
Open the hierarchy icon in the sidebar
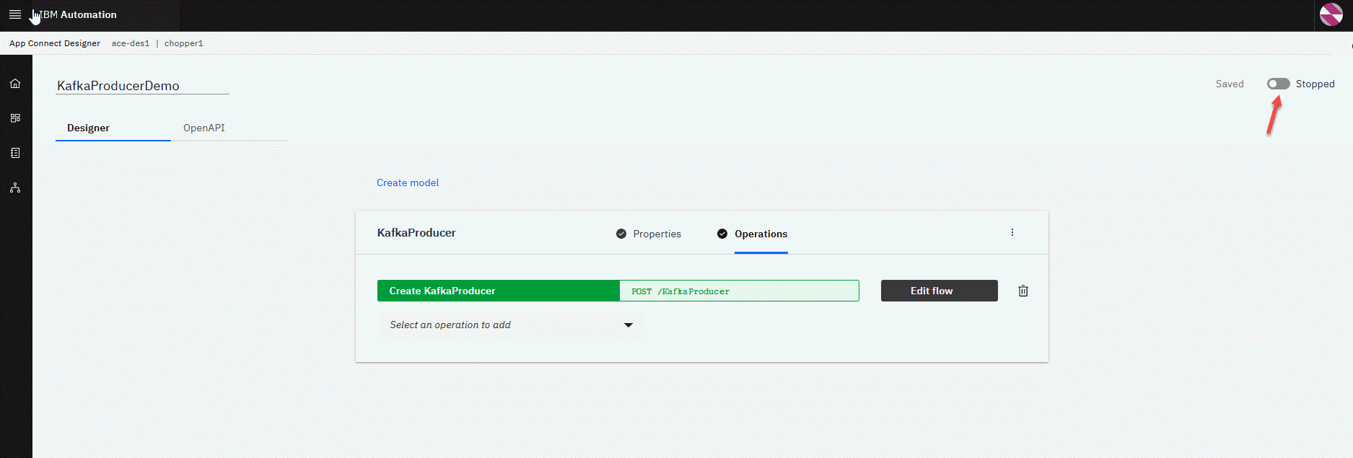(15, 188)
